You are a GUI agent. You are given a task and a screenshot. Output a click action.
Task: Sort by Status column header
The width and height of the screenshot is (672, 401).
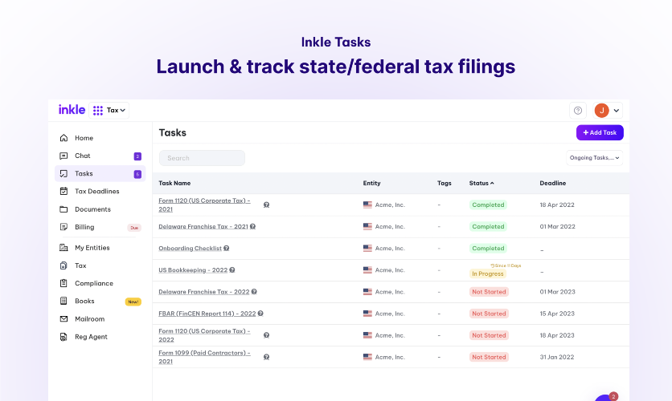[481, 183]
